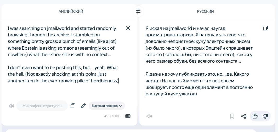Play the Russian translation audio
This screenshot has width=278, height=132.
pyautogui.click(x=149, y=116)
